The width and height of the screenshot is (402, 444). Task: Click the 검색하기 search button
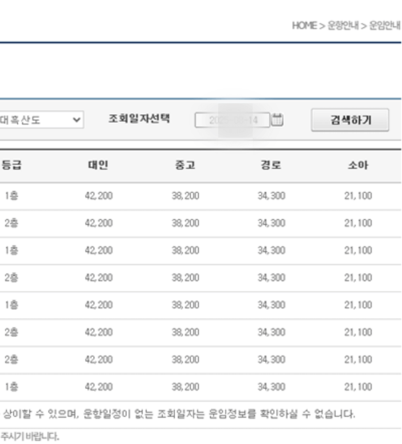pos(350,120)
